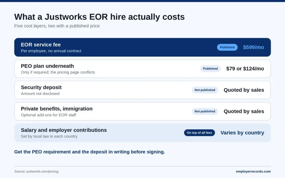This screenshot has width=285, height=178.
Task: Click the "On top of all fees" badge
Action: [x=199, y=133]
